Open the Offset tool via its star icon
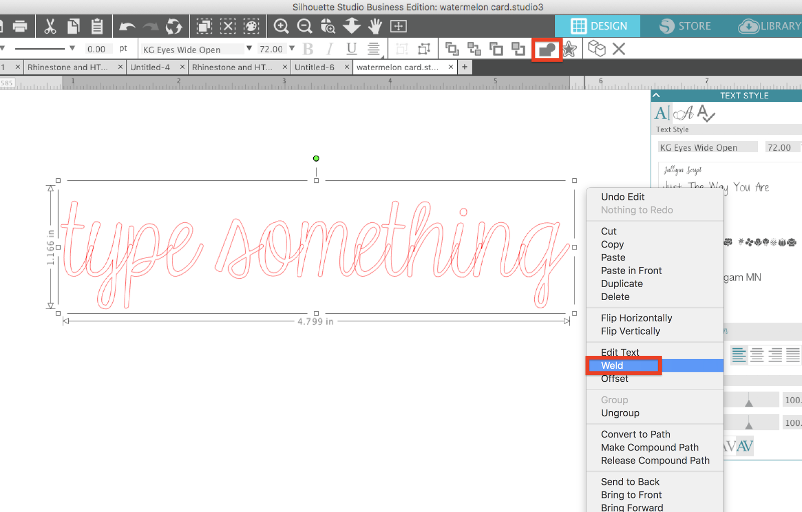Image resolution: width=802 pixels, height=512 pixels. [570, 49]
